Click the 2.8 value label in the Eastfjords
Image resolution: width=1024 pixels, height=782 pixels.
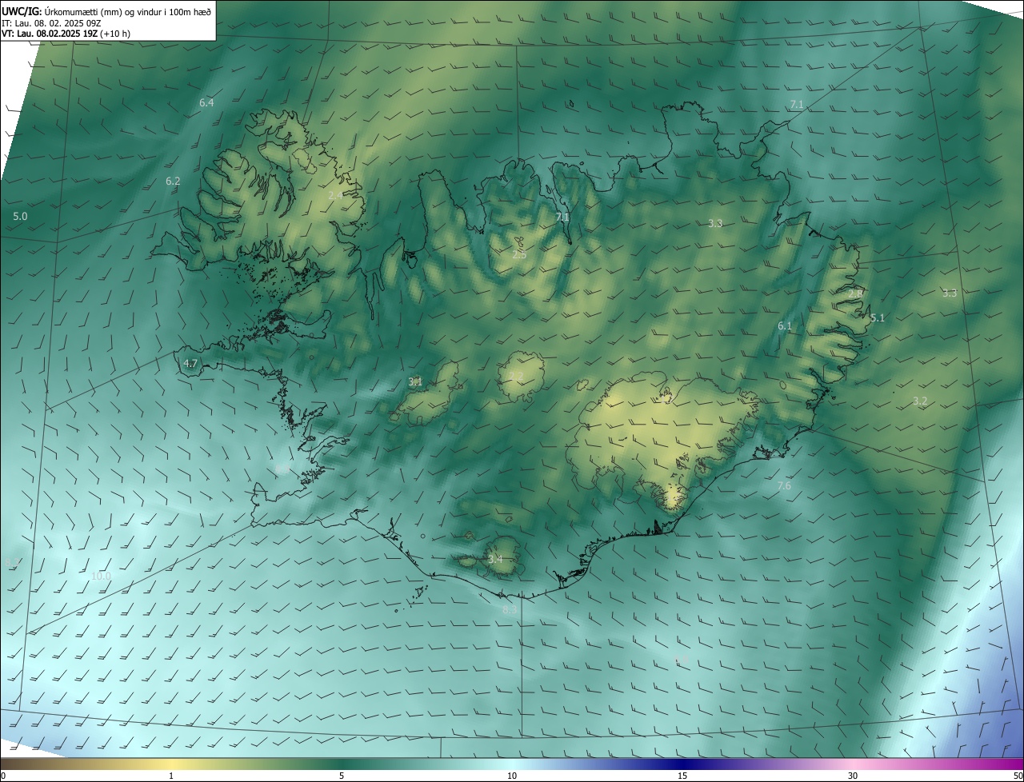[x=855, y=294]
